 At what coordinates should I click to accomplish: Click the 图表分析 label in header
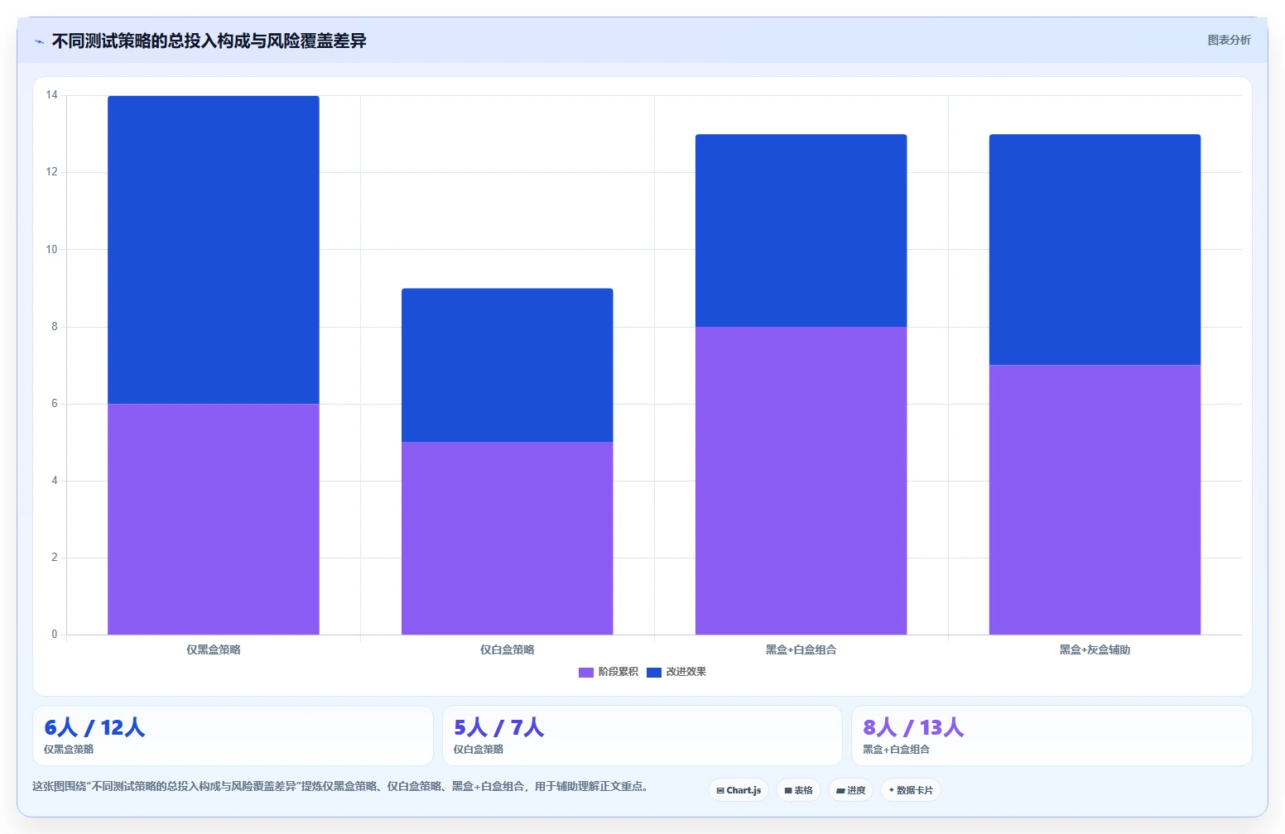1229,40
